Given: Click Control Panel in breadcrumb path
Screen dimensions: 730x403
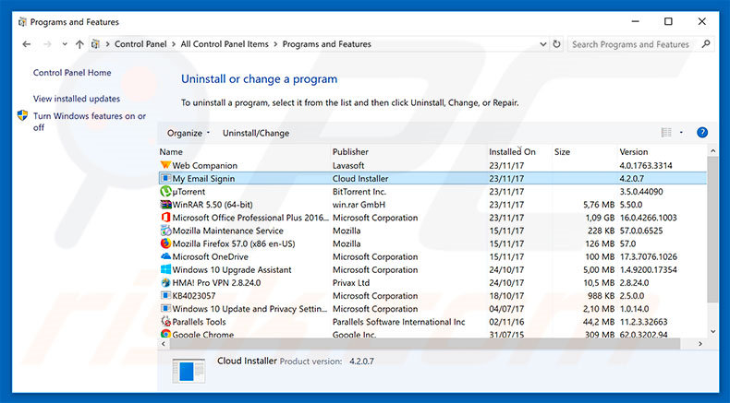Looking at the screenshot, I should coord(140,44).
